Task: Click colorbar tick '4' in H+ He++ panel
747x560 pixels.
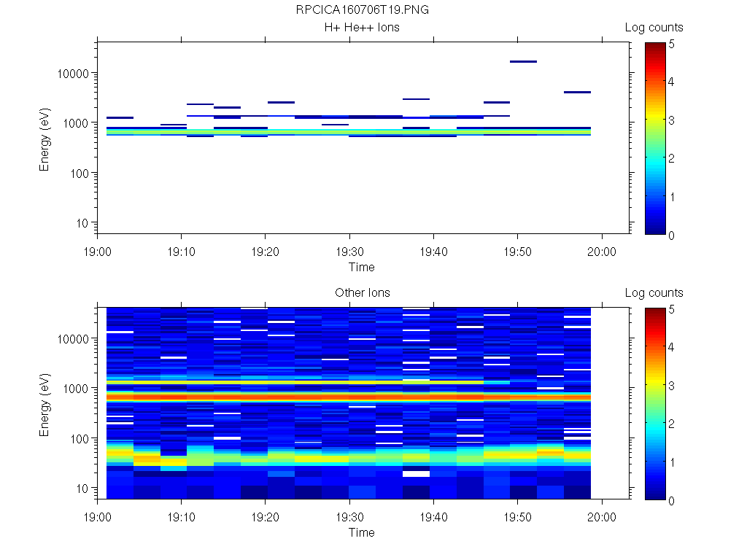Action: 671,82
